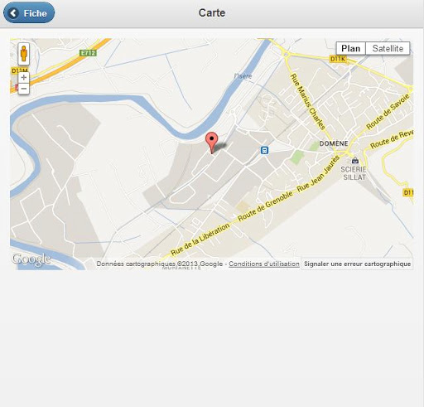
Task: Go back with the Fiche button
Action: point(29,12)
